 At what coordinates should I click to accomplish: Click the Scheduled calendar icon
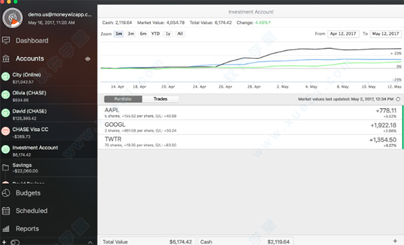[6, 211]
